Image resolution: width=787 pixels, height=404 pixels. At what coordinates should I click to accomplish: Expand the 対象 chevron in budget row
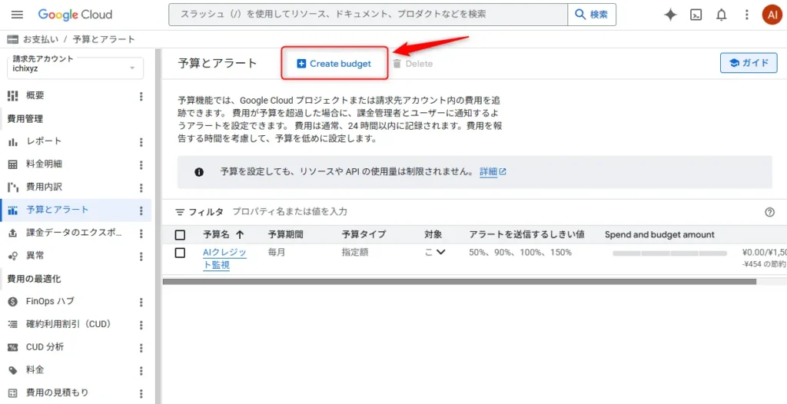pos(440,252)
